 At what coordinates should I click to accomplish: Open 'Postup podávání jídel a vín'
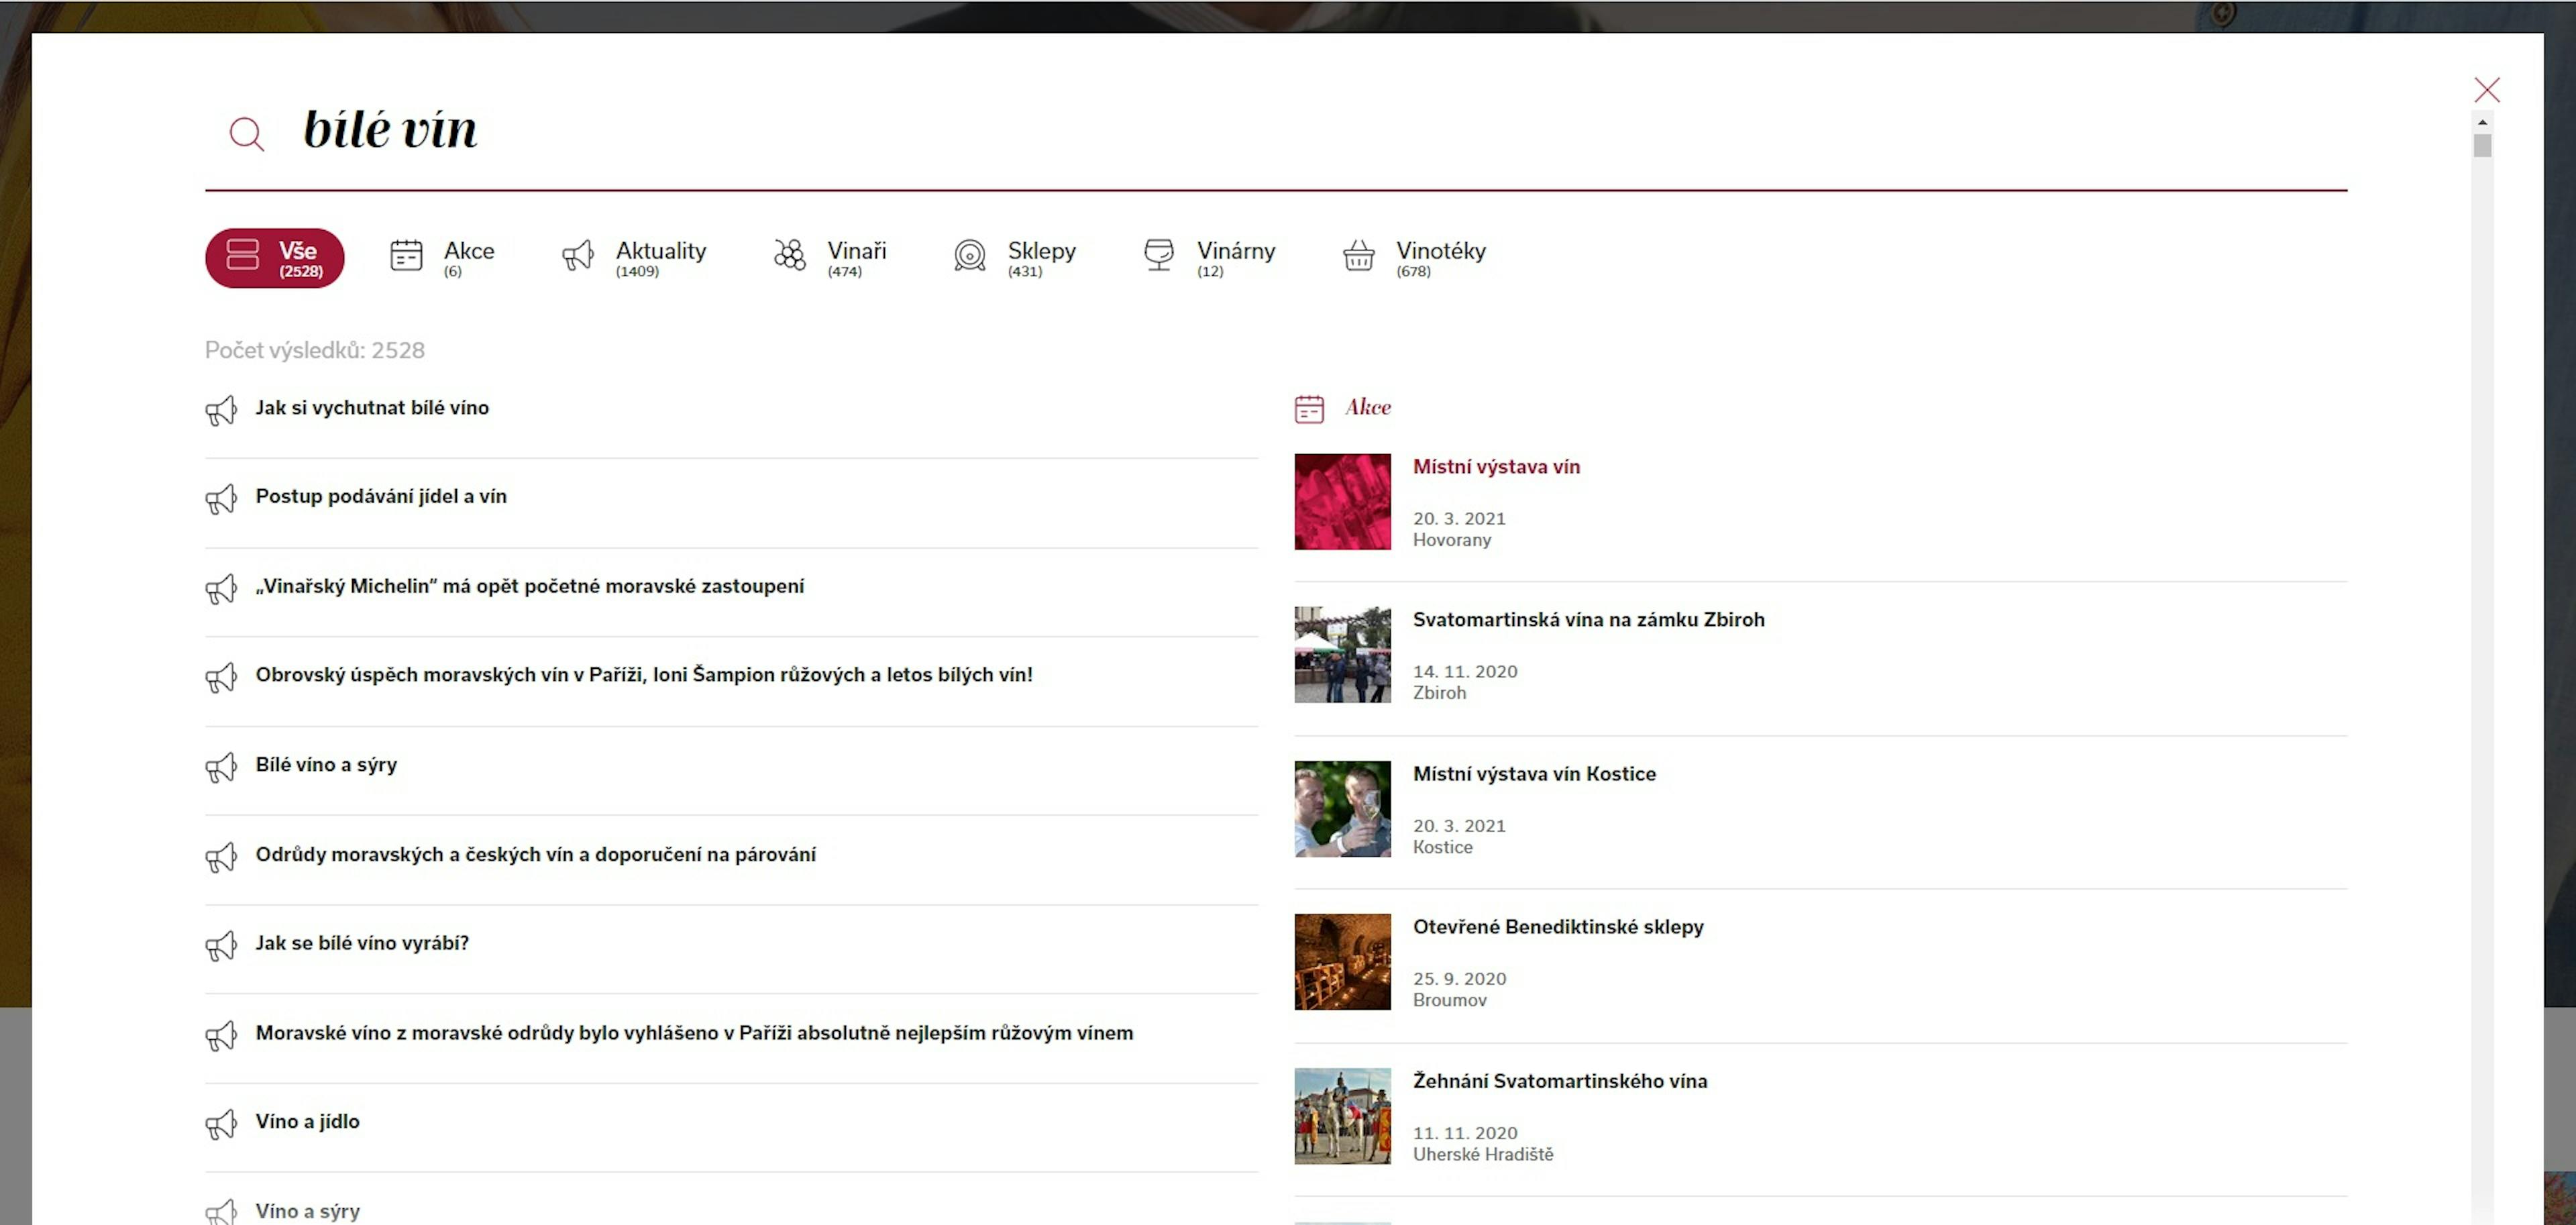pos(381,497)
